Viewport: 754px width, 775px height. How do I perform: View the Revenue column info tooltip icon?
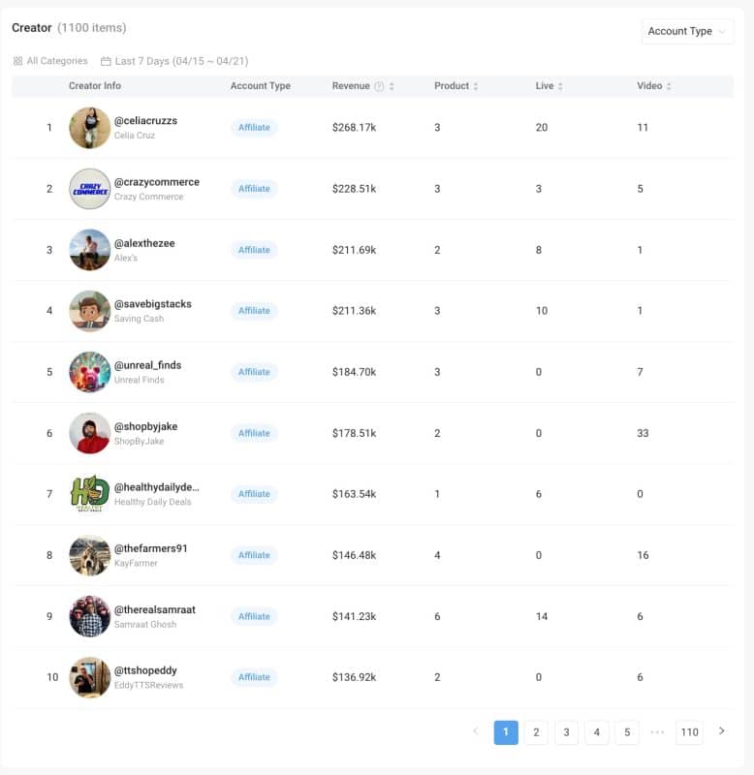point(379,86)
